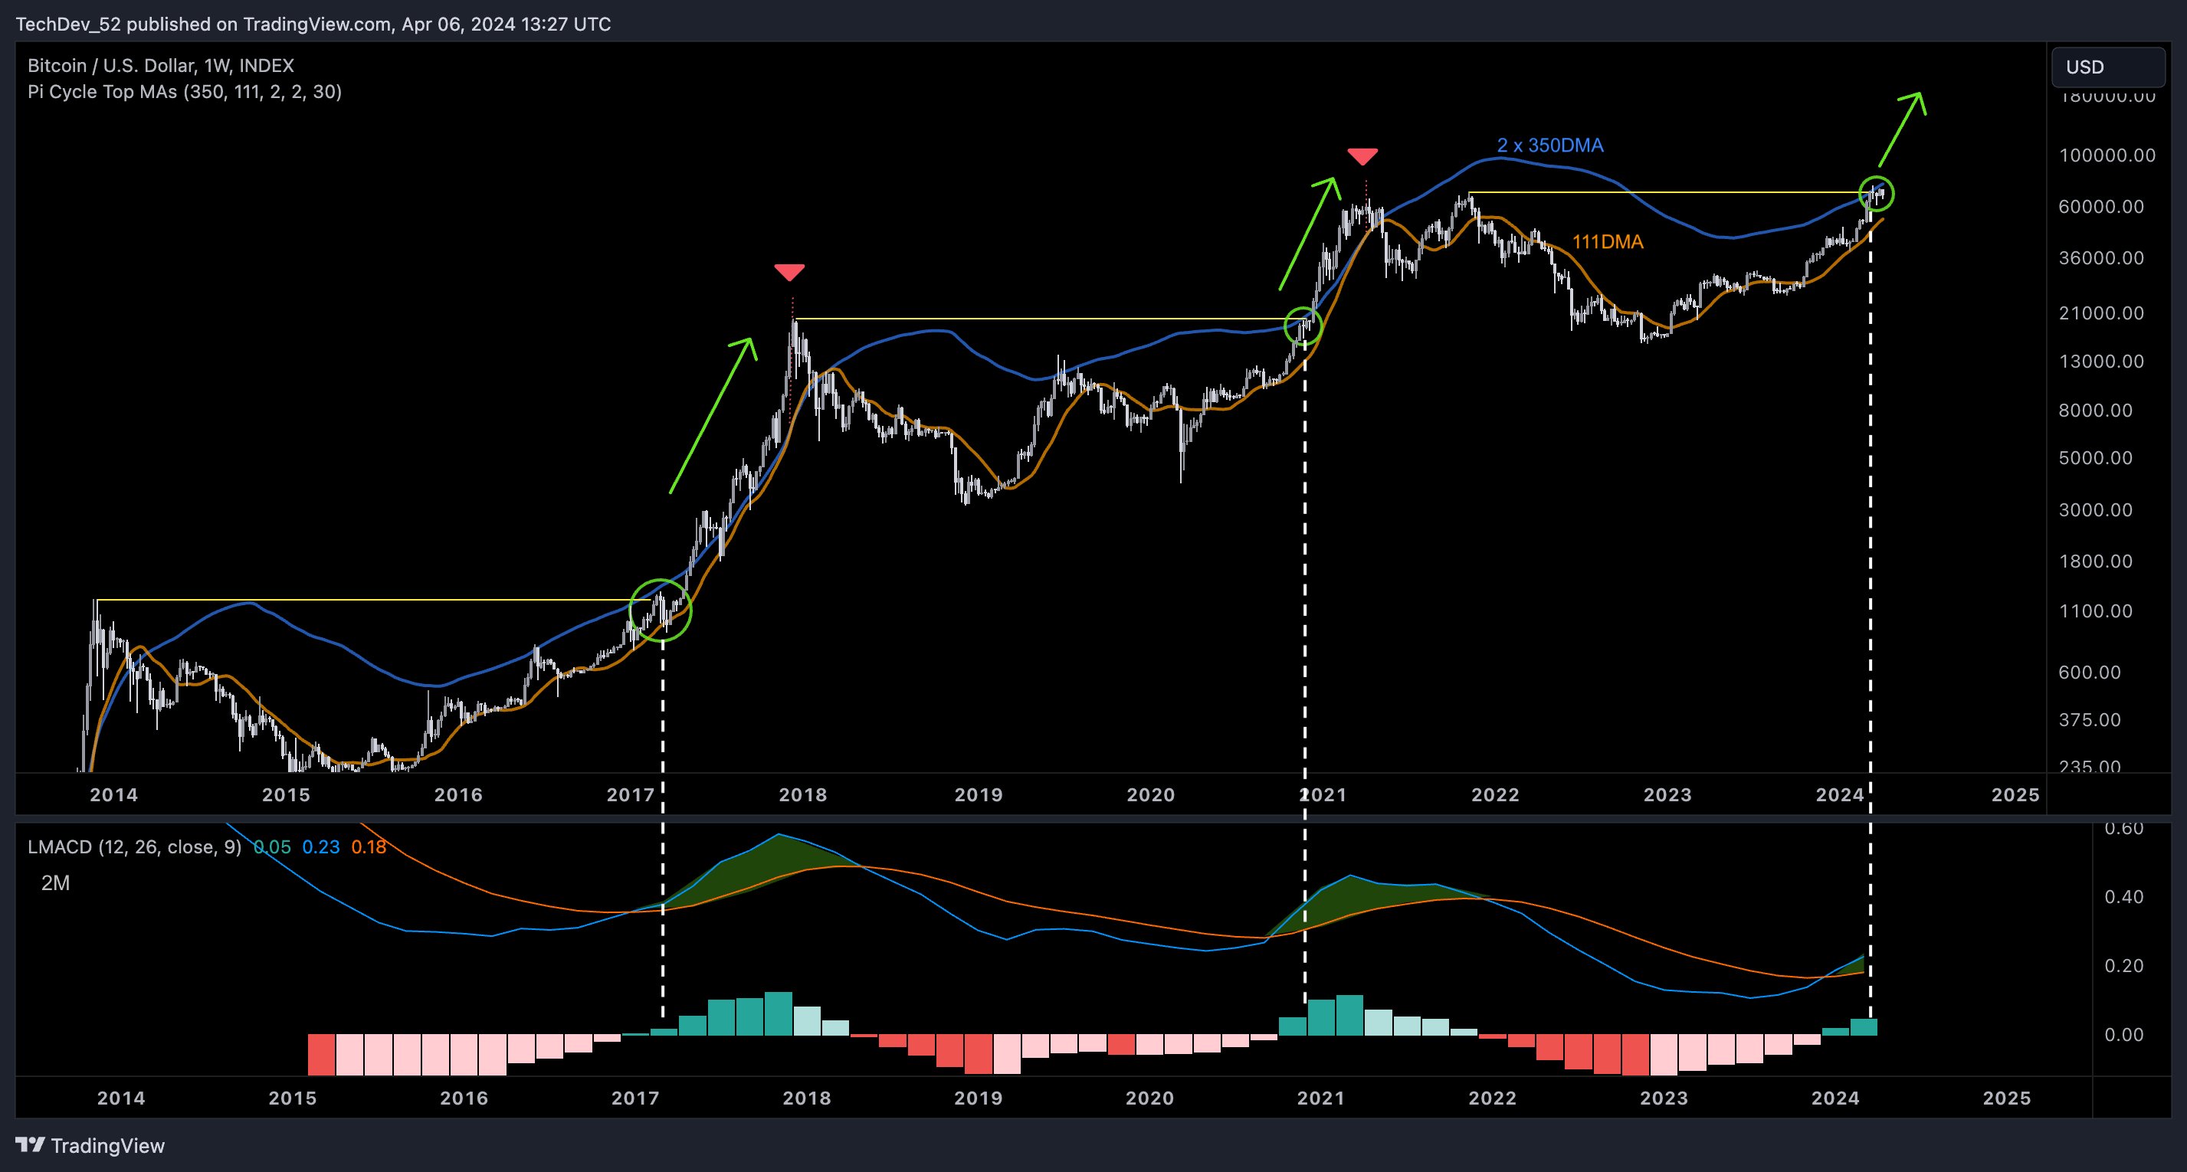
Task: Click the 100000.00 price axis label
Action: (2107, 156)
